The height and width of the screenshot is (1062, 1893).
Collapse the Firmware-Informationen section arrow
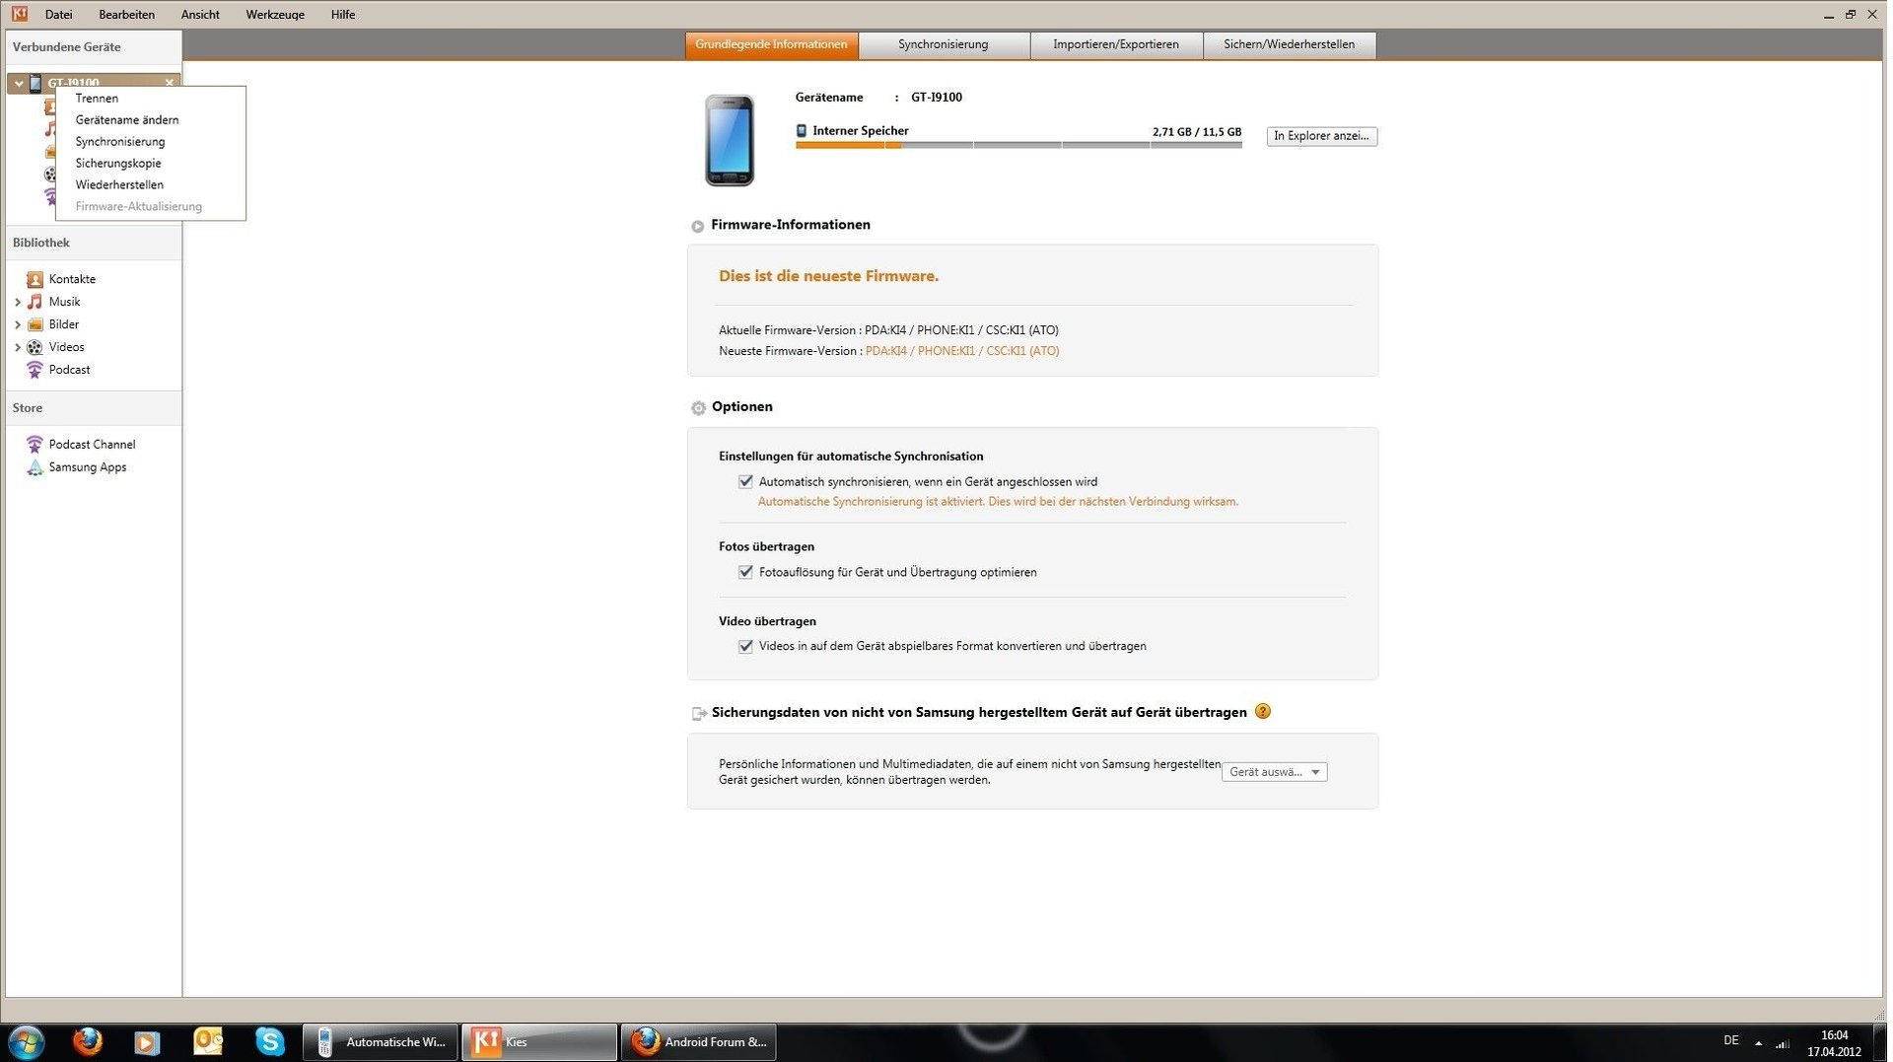698,226
